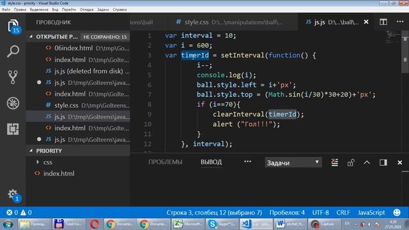Image resolution: width=409 pixels, height=230 pixels.
Task: Click the Windows Start button
Action: click(x=8, y=224)
